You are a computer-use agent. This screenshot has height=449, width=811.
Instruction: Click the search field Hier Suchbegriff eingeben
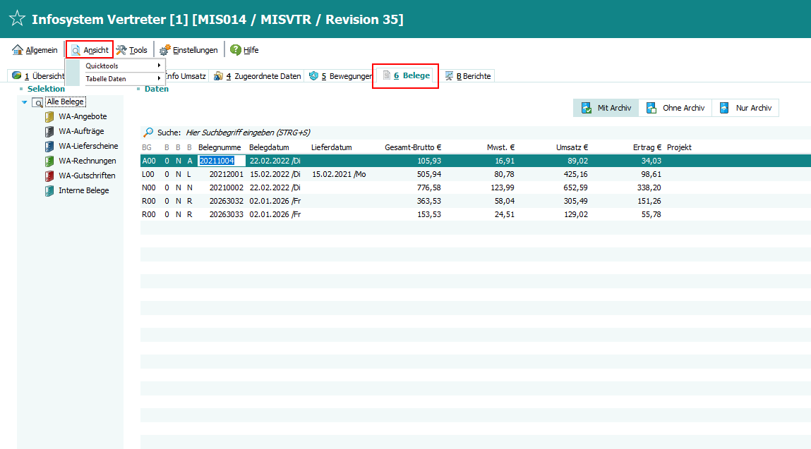(248, 133)
